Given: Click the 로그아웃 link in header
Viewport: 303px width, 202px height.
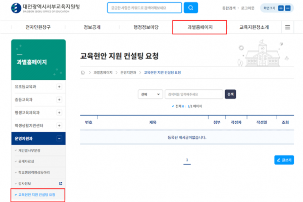Looking at the screenshot, I should pyautogui.click(x=247, y=8).
